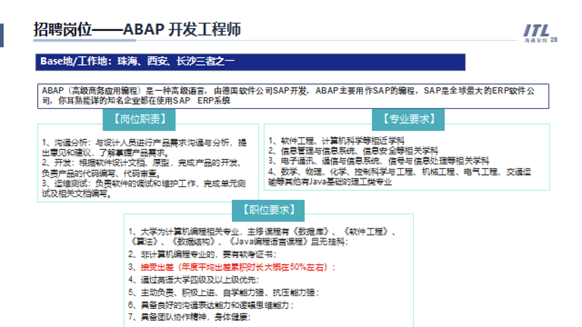Select the Base地/工作地 location banner
The height and width of the screenshot is (327, 582).
click(x=250, y=62)
